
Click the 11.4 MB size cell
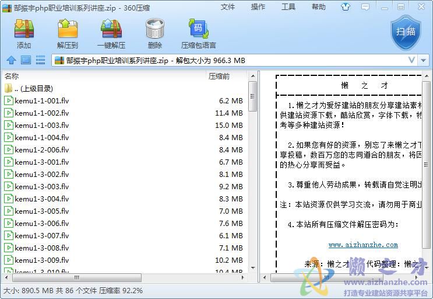229,113
